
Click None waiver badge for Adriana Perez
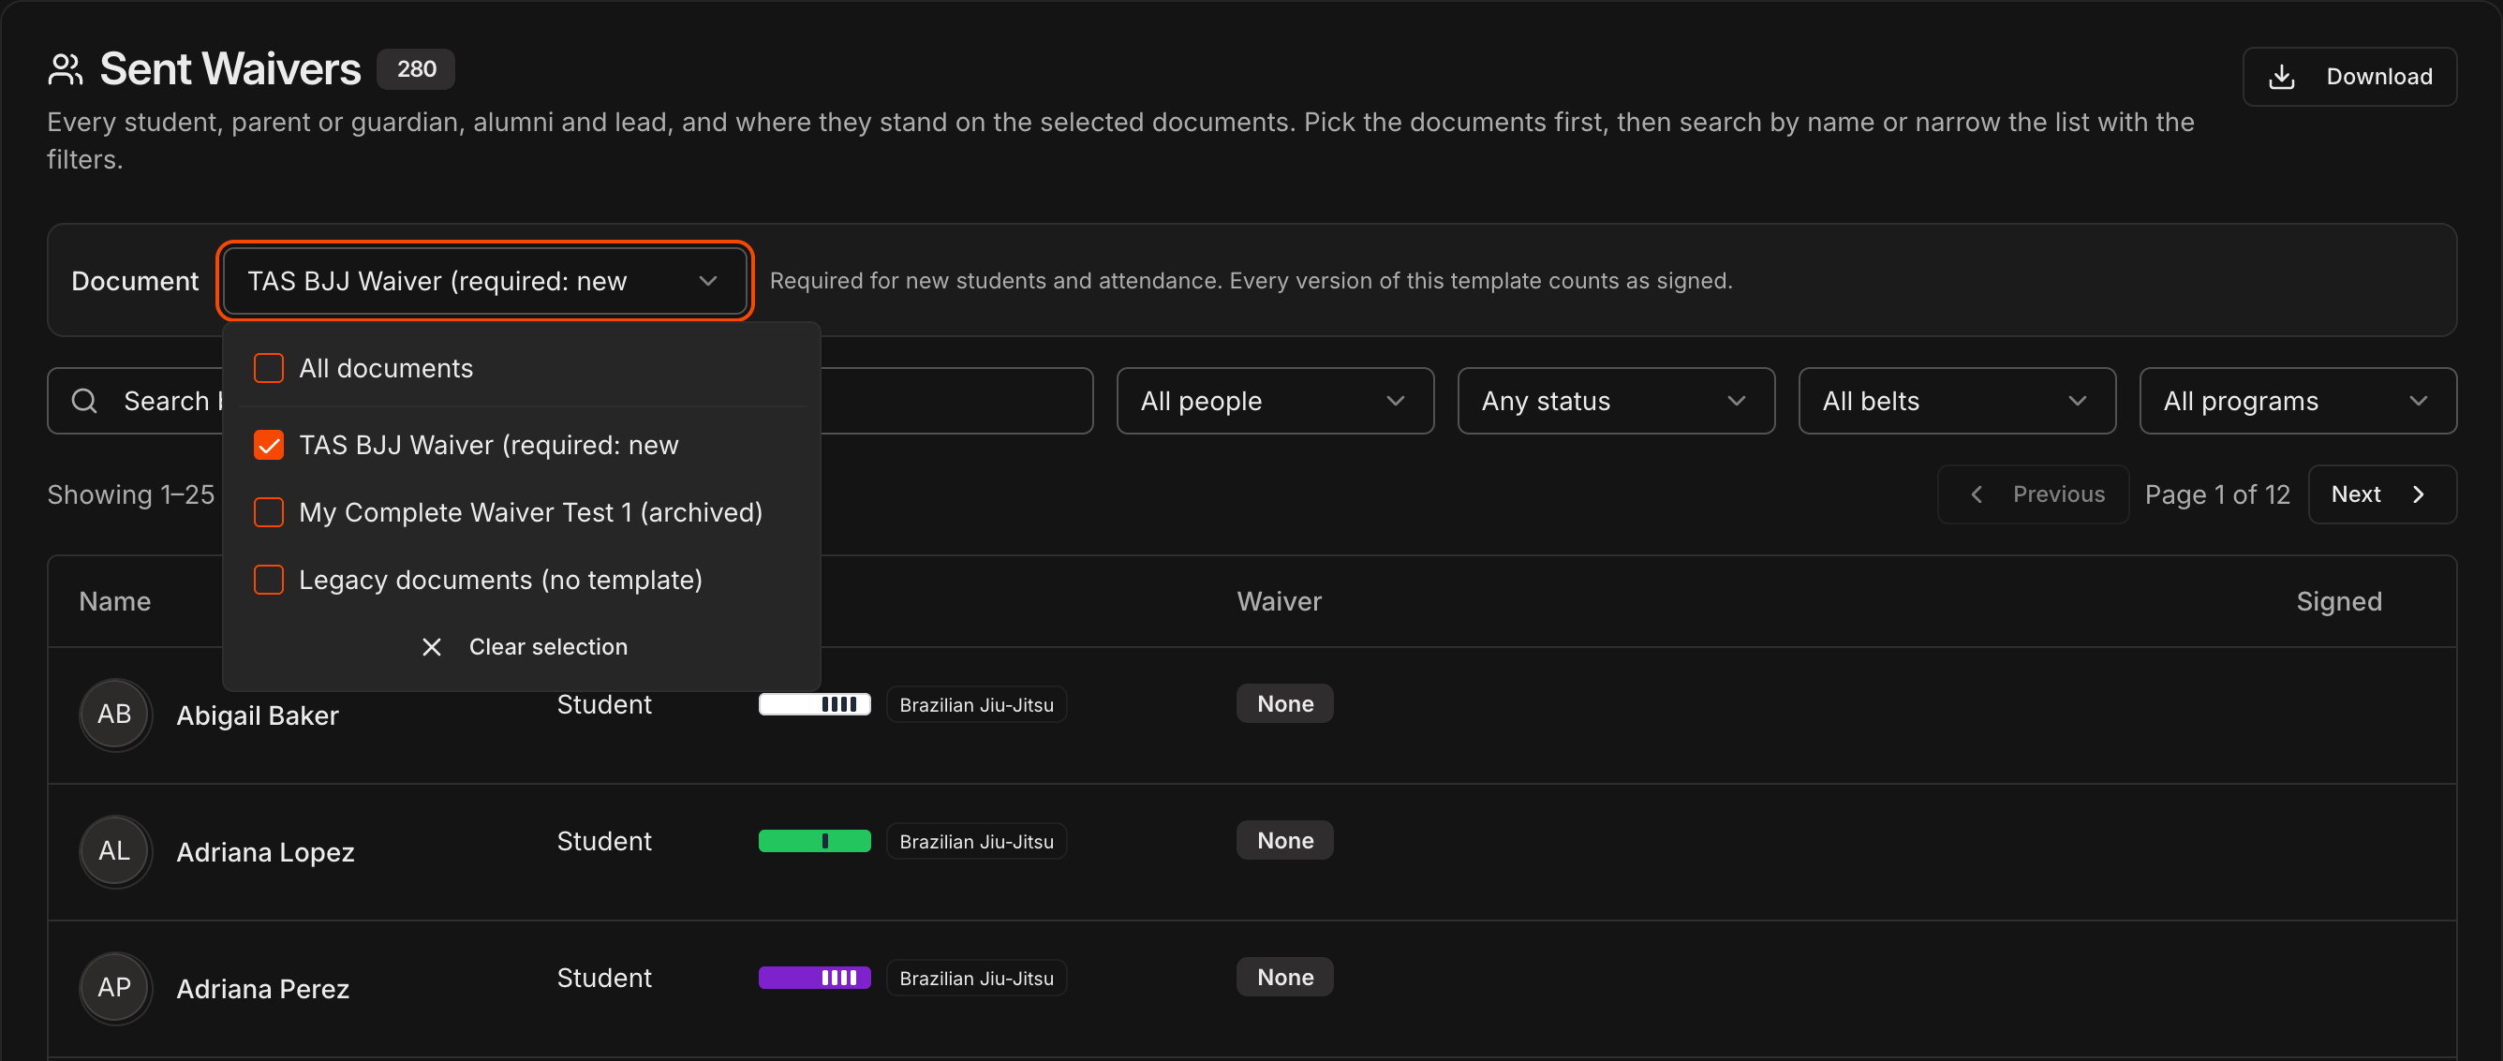point(1284,977)
